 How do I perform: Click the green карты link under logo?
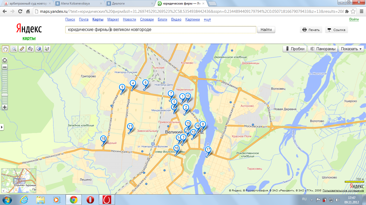(x=29, y=38)
